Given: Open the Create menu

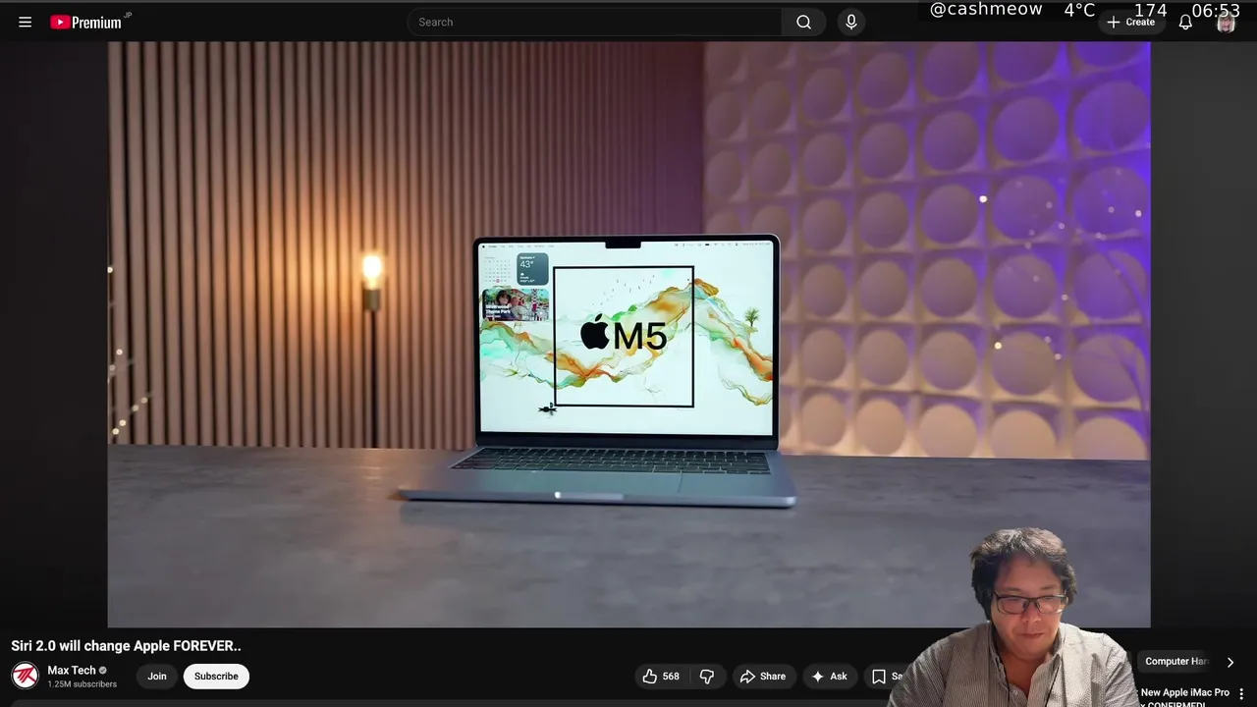Looking at the screenshot, I should [x=1131, y=22].
